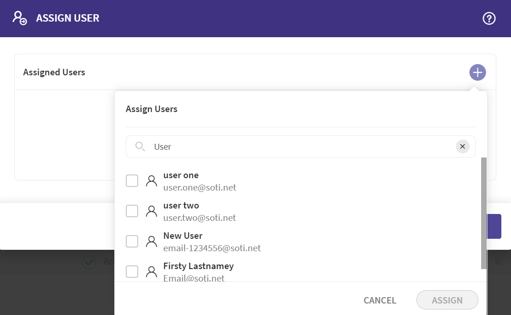Select the New User checkbox
511x315 pixels.
coord(132,242)
